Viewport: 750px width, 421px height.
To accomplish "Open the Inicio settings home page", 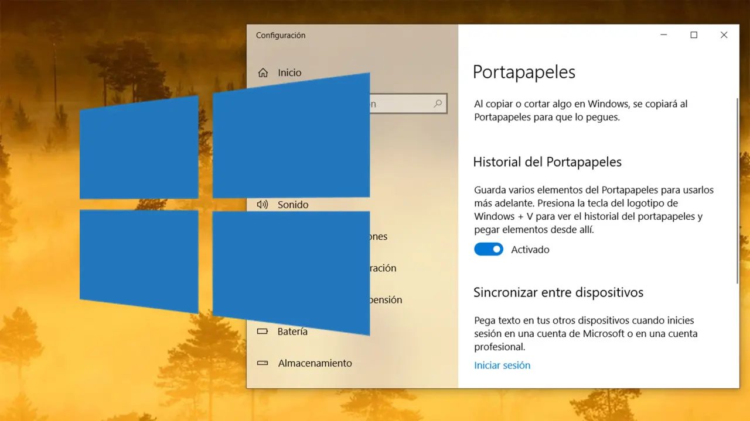I will point(289,73).
